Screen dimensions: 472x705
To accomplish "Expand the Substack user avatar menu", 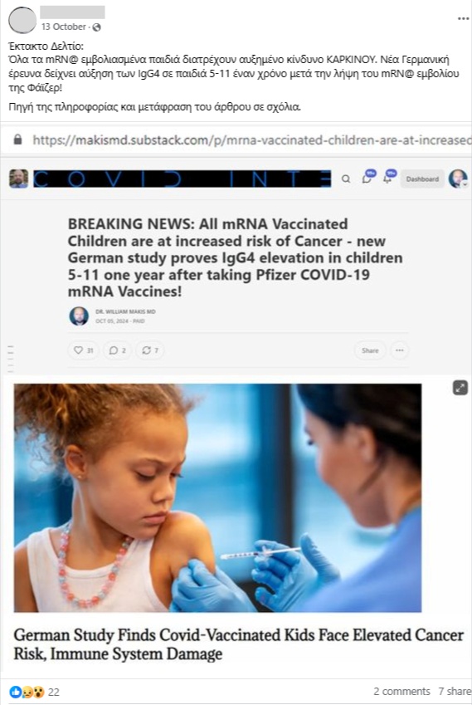I will click(x=458, y=179).
